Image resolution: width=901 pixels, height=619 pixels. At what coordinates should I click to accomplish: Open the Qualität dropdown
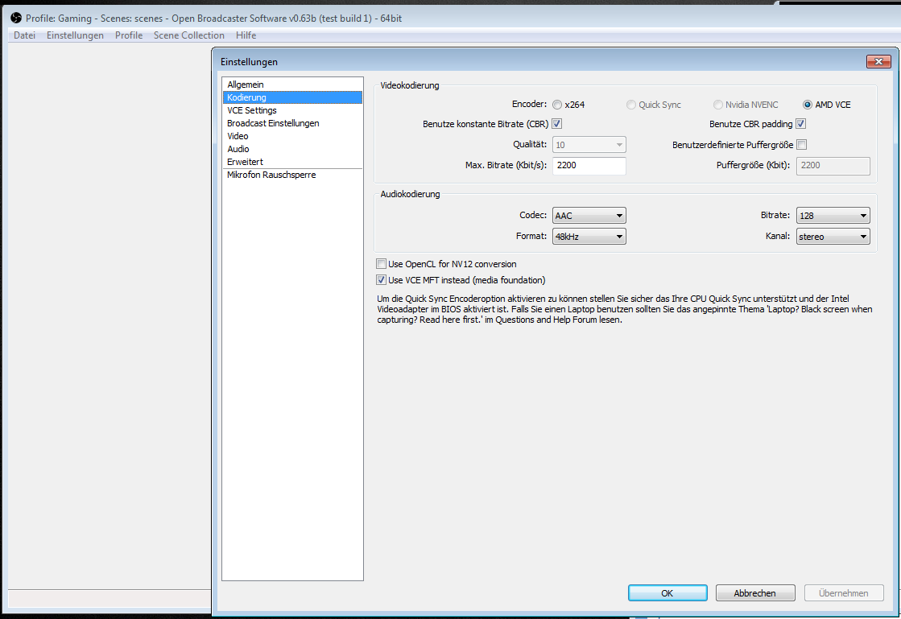tap(589, 145)
